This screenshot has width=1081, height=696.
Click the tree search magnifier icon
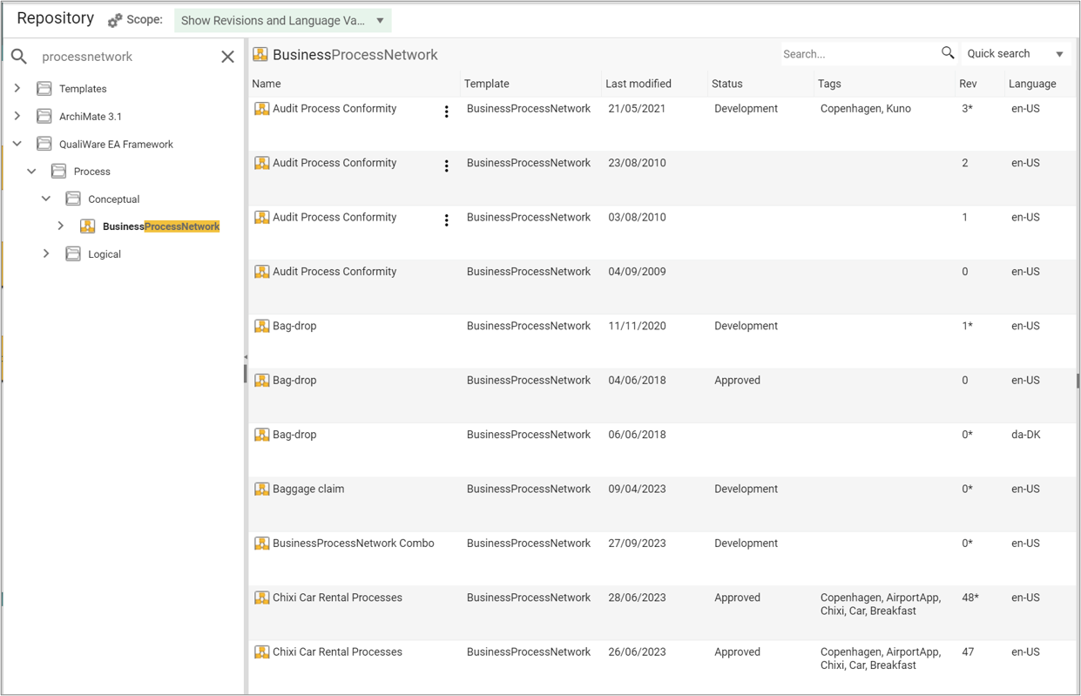pos(19,57)
